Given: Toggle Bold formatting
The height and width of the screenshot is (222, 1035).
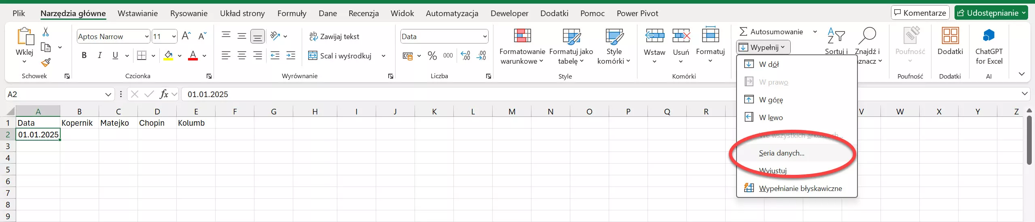Looking at the screenshot, I should 84,56.
